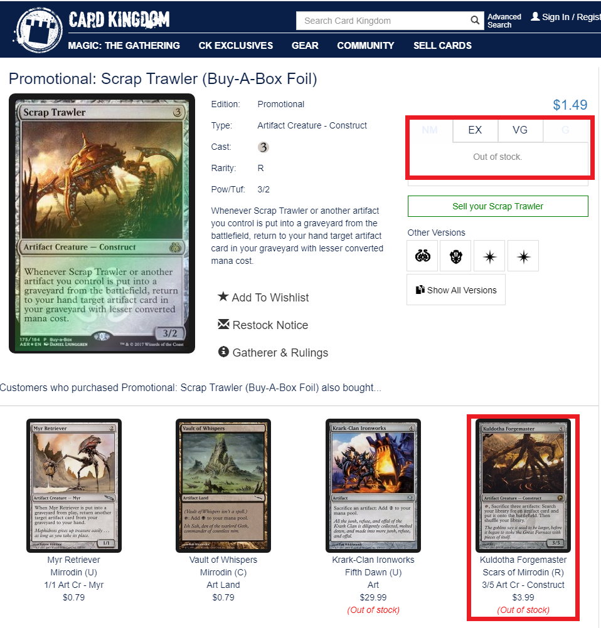
Task: Select the EX condition tab
Action: pos(475,130)
